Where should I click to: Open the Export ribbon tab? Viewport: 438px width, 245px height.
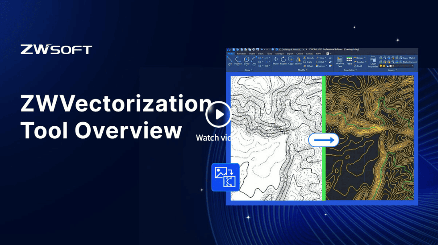(x=290, y=54)
